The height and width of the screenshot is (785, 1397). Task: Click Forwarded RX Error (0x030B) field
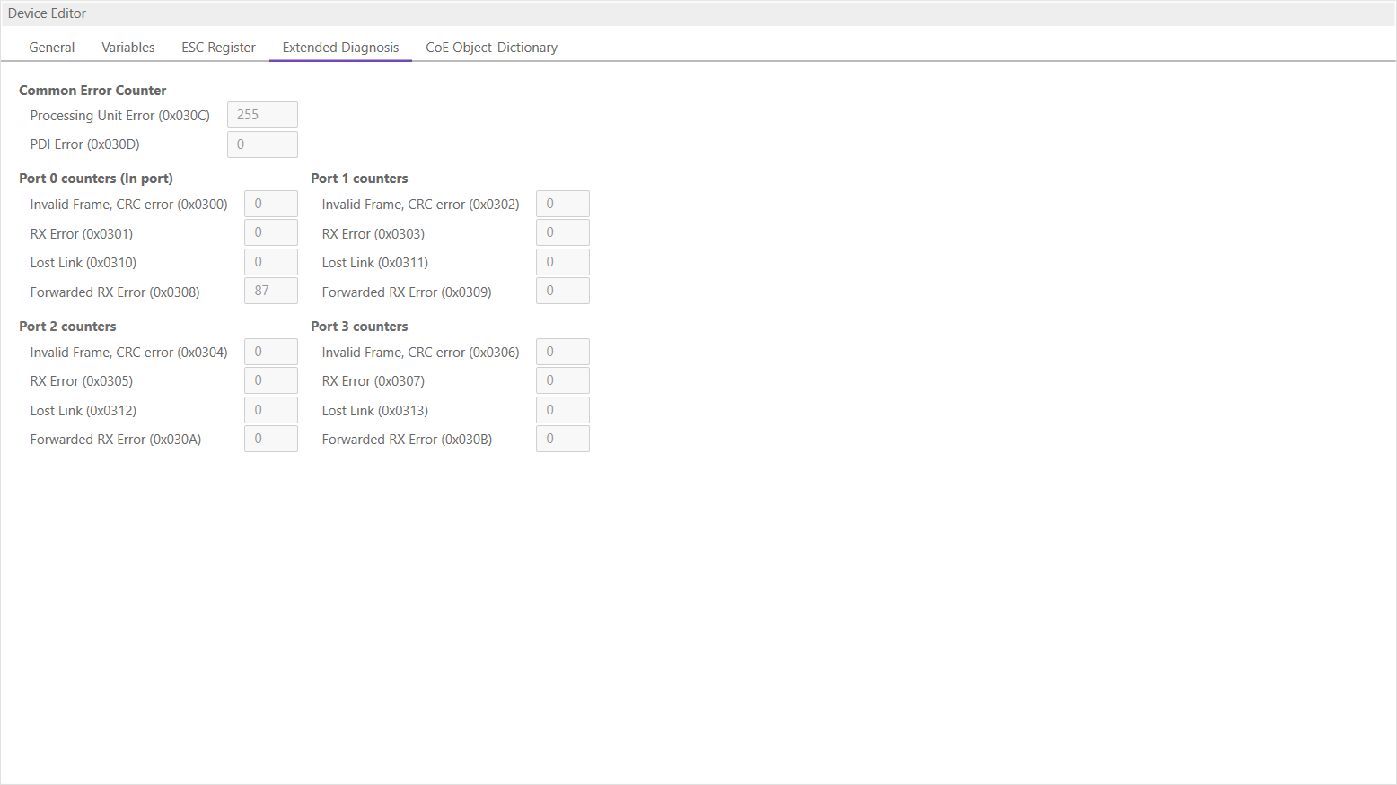562,439
